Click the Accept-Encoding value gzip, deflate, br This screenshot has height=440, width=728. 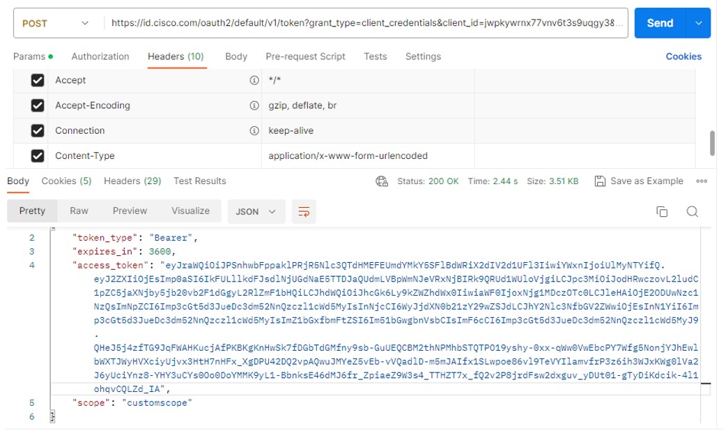point(302,105)
